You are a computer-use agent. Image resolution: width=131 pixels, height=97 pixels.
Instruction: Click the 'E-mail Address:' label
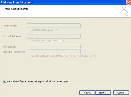tap(13, 36)
